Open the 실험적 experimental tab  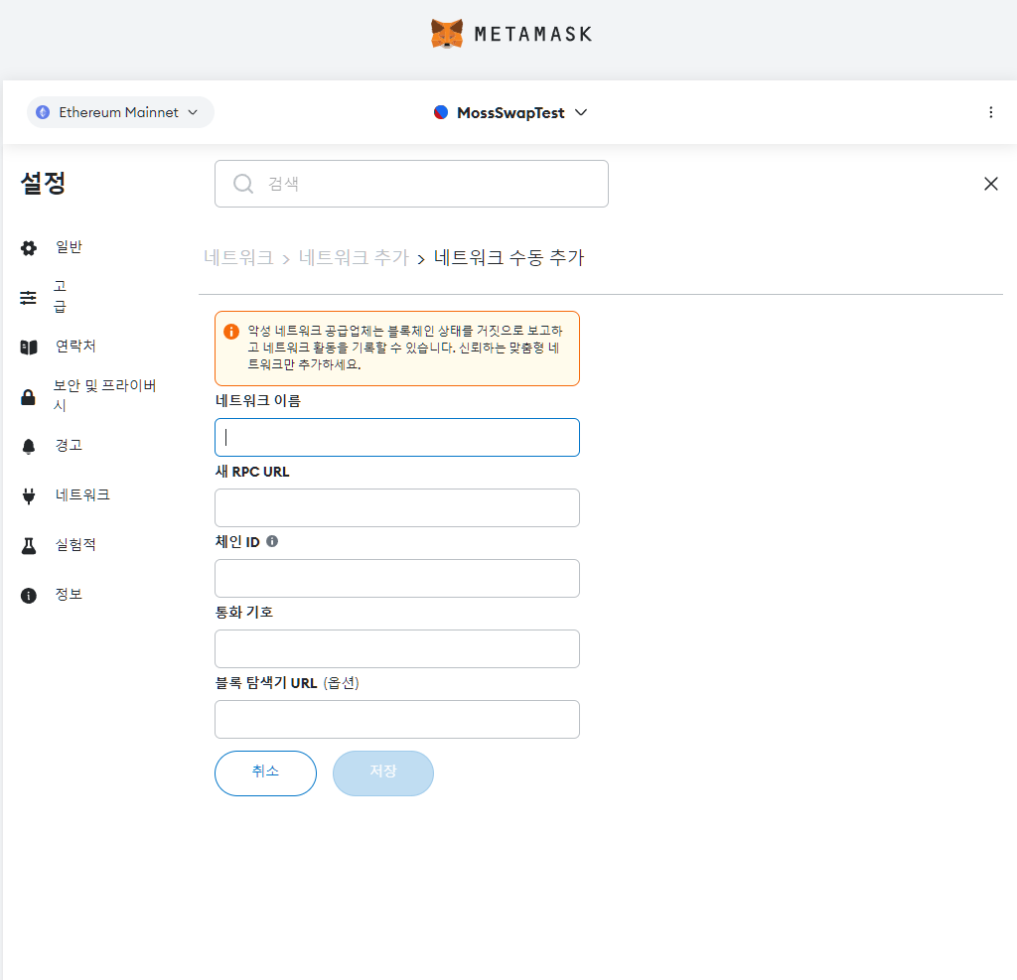tap(75, 545)
